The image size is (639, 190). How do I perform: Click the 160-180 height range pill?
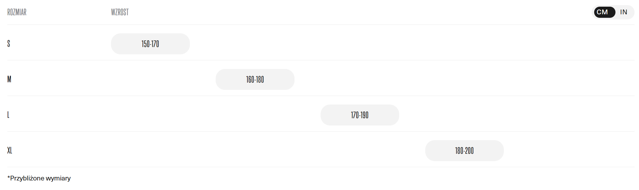click(255, 79)
